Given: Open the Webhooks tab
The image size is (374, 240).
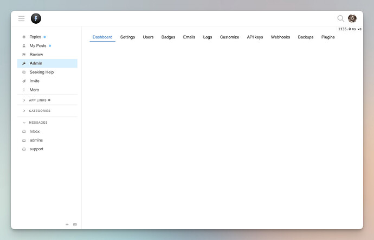Looking at the screenshot, I should coord(280,37).
